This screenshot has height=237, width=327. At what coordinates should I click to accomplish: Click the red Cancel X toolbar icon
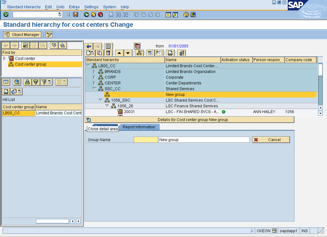pos(101,15)
